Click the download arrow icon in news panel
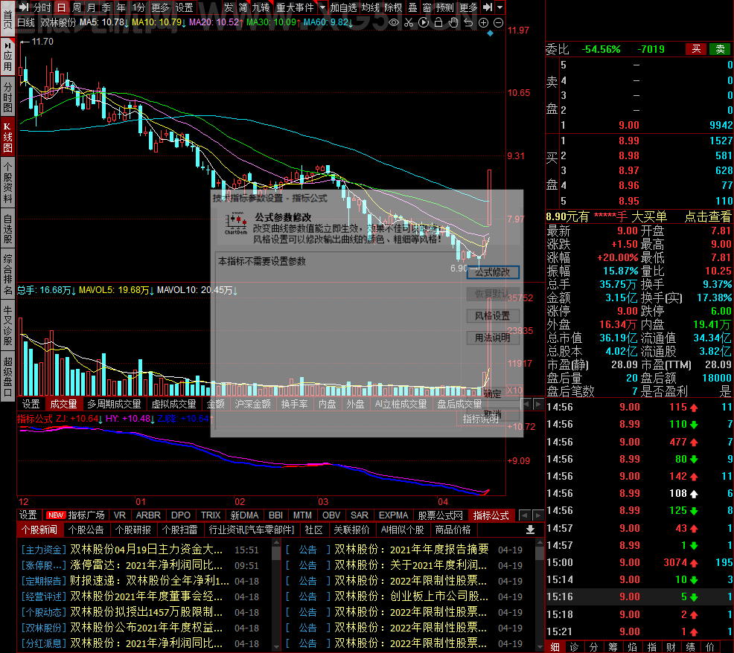 coord(530,530)
